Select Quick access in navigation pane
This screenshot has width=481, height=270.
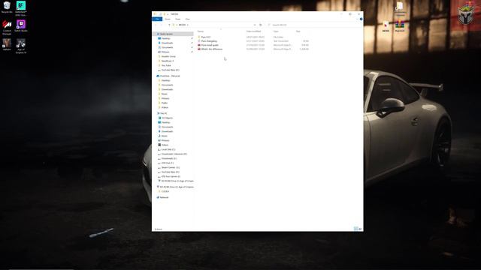(x=166, y=34)
